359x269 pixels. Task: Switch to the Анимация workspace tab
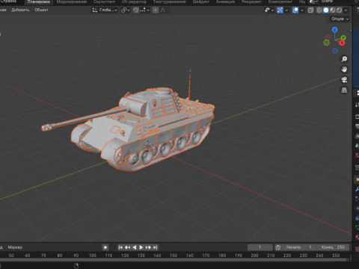225,1
